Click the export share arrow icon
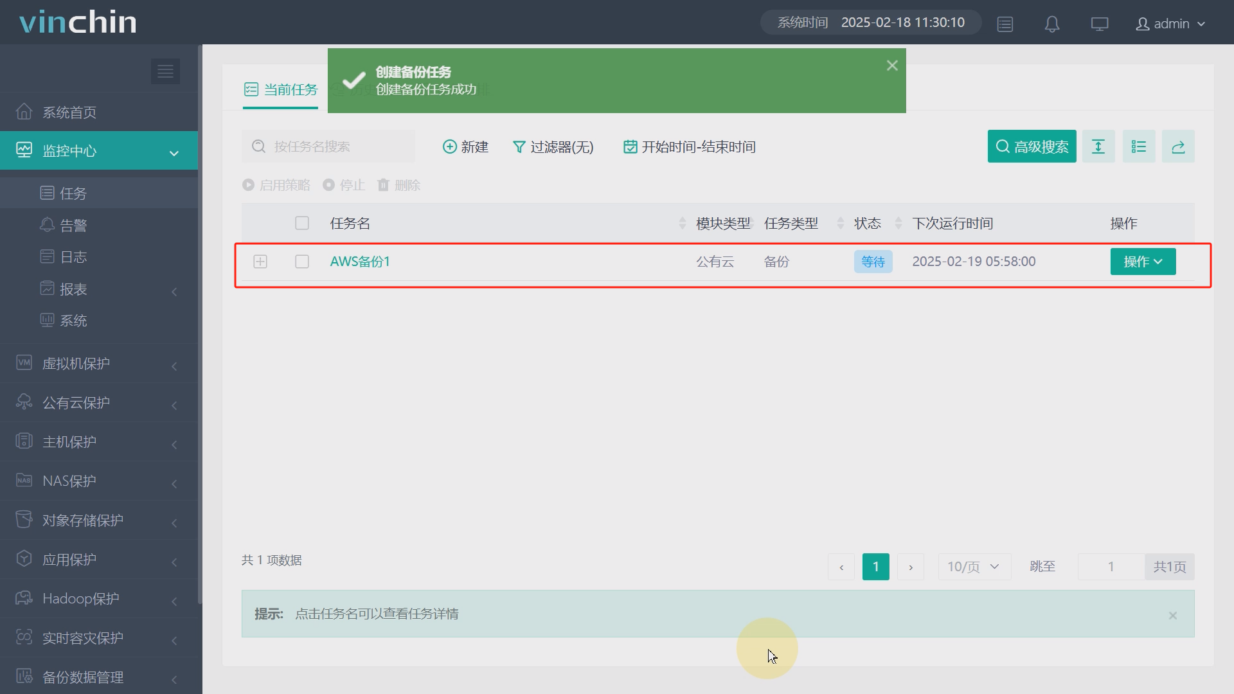1234x694 pixels. pyautogui.click(x=1178, y=147)
